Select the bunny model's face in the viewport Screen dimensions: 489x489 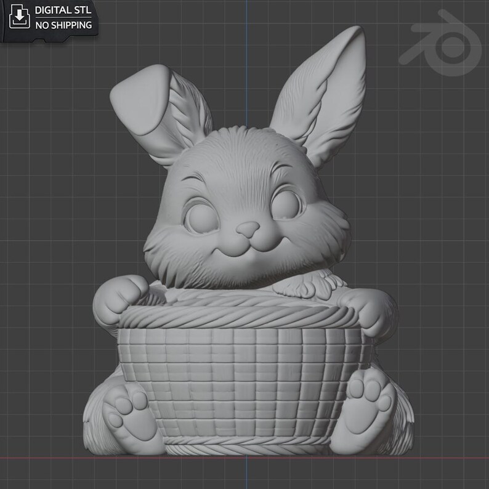pyautogui.click(x=246, y=208)
